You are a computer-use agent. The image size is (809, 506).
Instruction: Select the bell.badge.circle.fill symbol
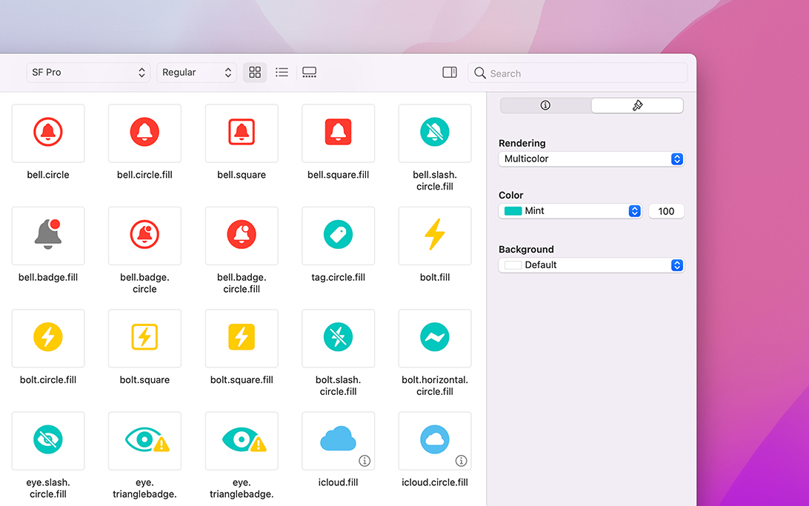(x=242, y=236)
